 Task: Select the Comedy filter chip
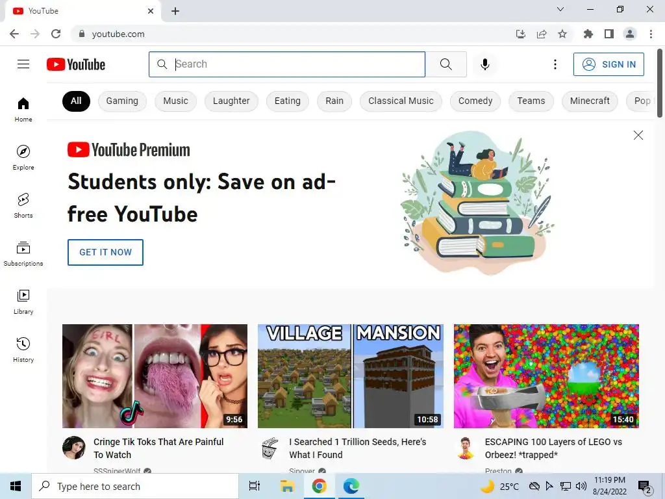(475, 101)
